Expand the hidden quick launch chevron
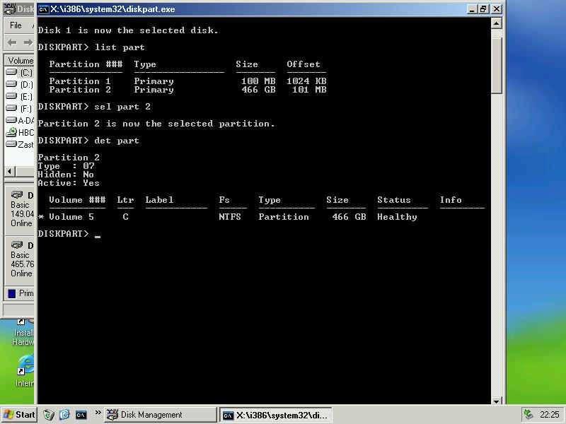The width and height of the screenshot is (566, 424). pos(98,414)
